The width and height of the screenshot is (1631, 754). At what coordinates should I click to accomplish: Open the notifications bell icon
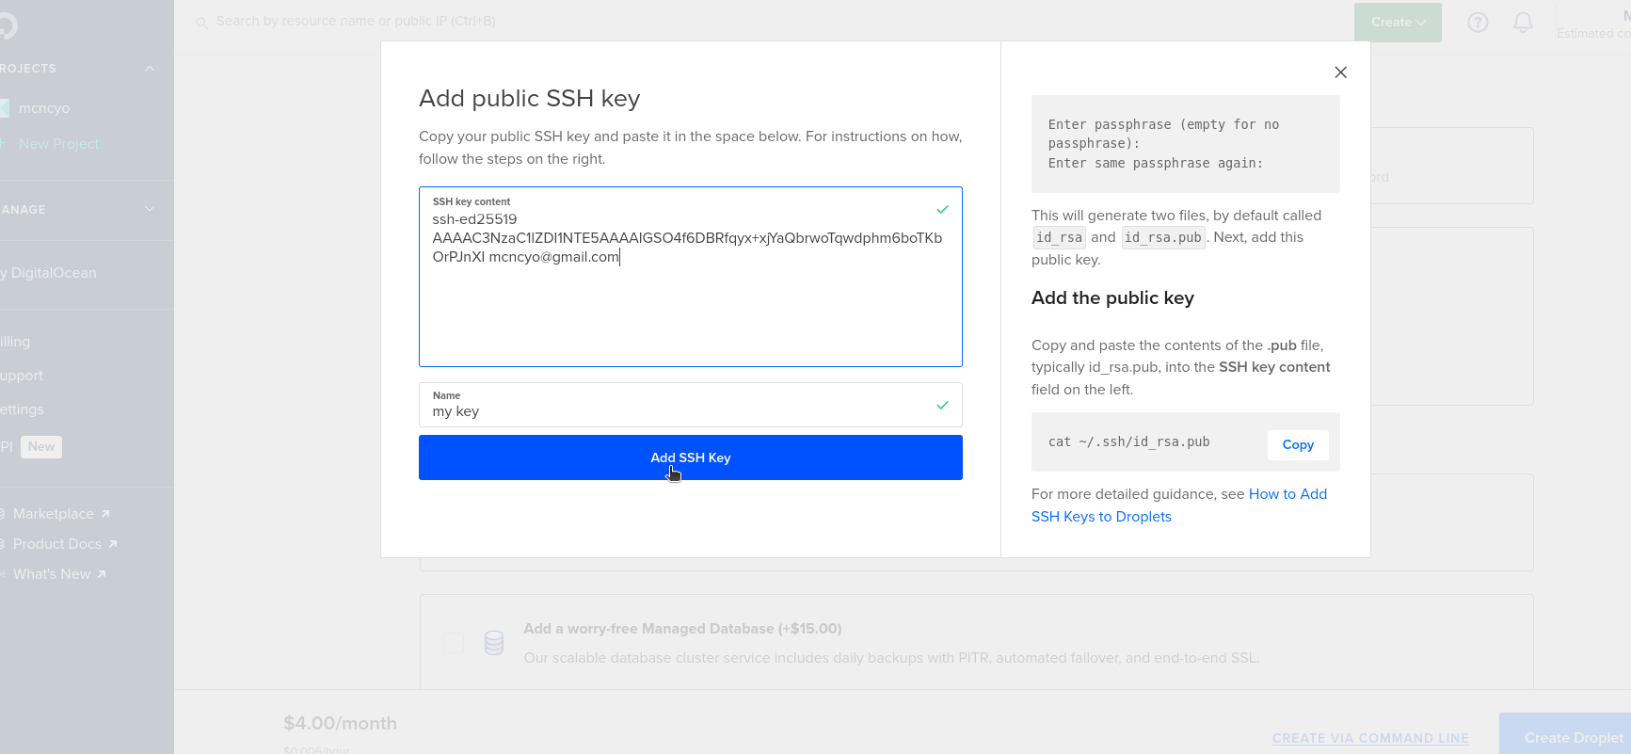click(1523, 22)
